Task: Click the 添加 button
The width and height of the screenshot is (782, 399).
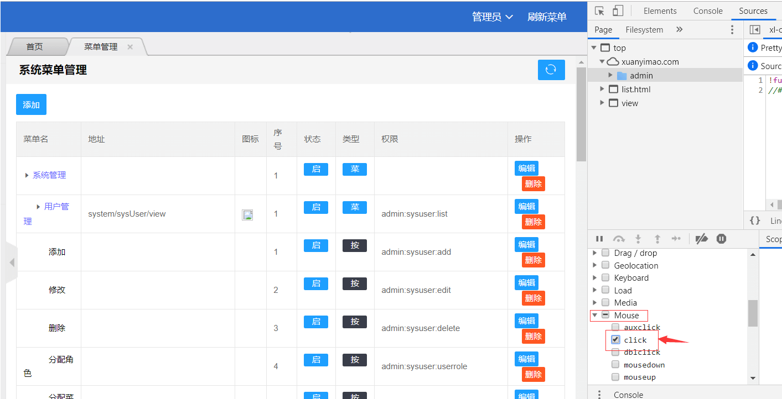Action: pyautogui.click(x=31, y=104)
